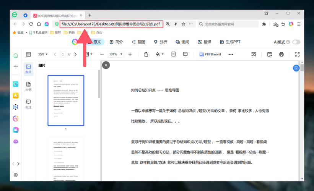Open the 生成PPT tab
This screenshot has height=191, width=314.
(x=230, y=42)
